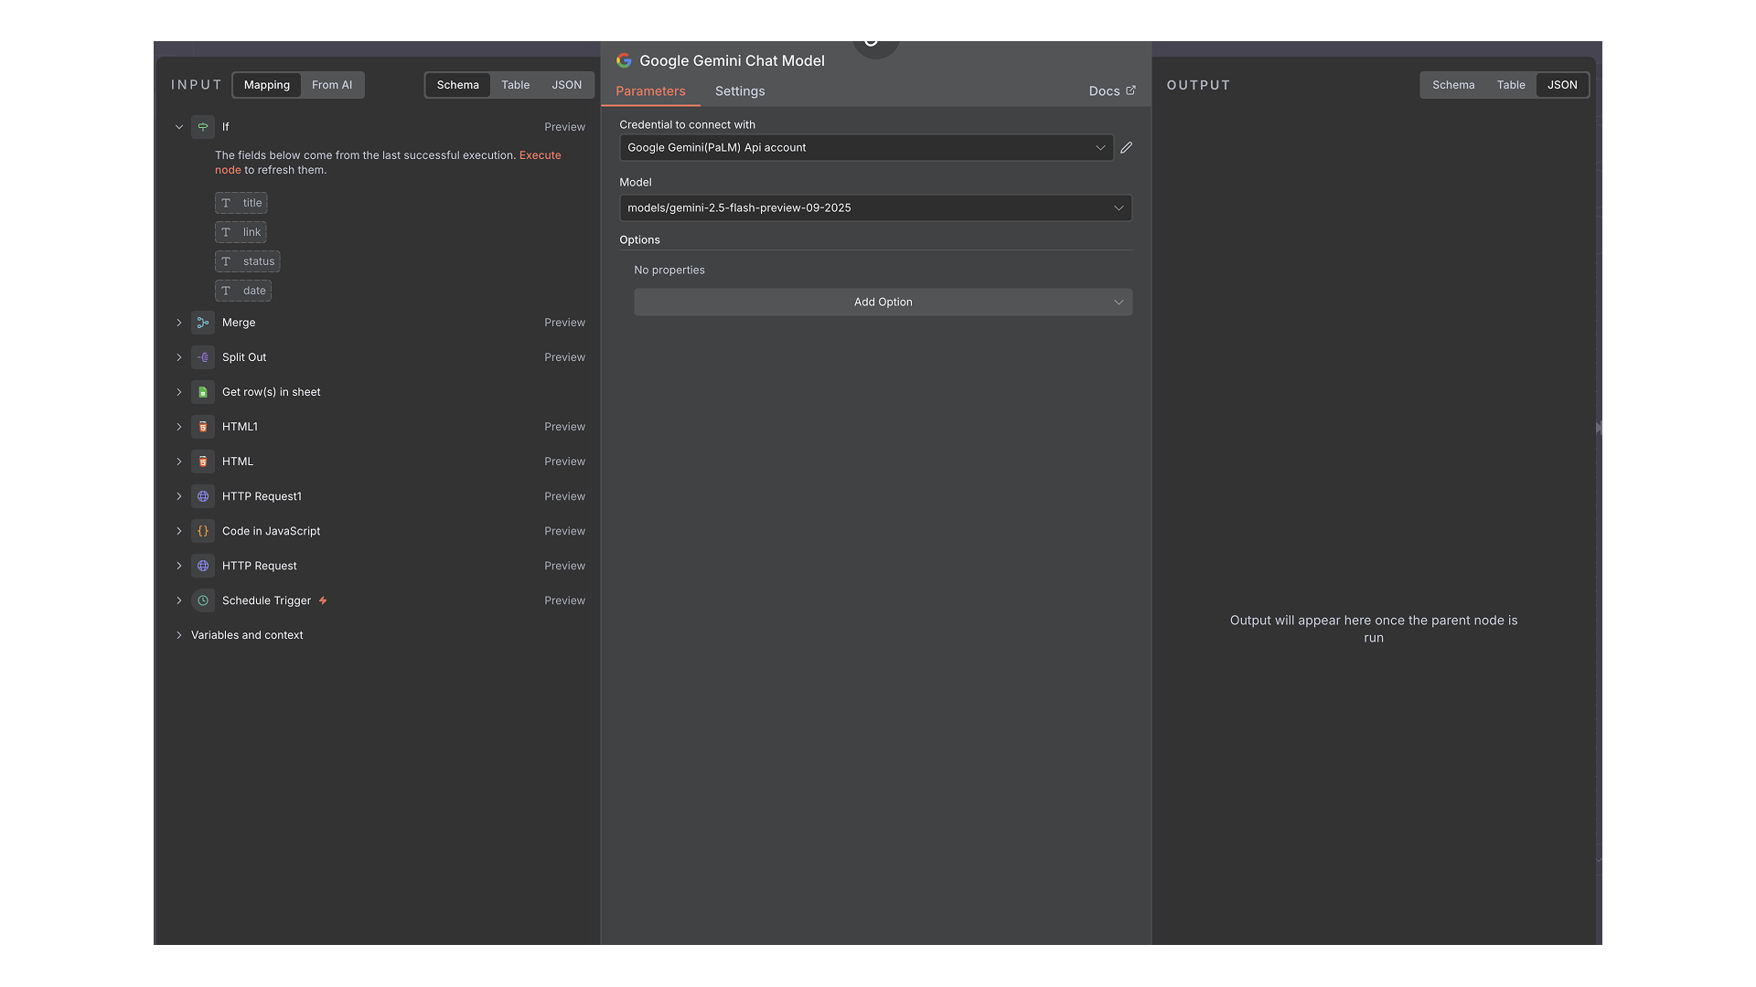Screen dimensions: 1756x987
Task: Click the HTTP Request1 globe icon
Action: click(x=203, y=496)
